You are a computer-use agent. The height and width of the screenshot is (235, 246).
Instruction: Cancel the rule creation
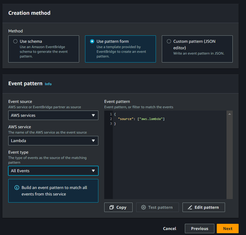coord(170,229)
